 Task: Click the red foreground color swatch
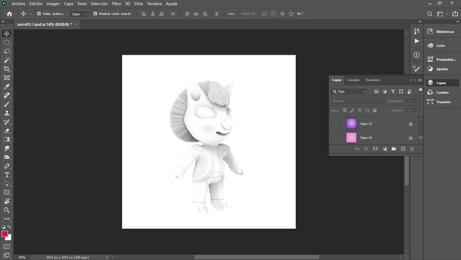(4, 234)
